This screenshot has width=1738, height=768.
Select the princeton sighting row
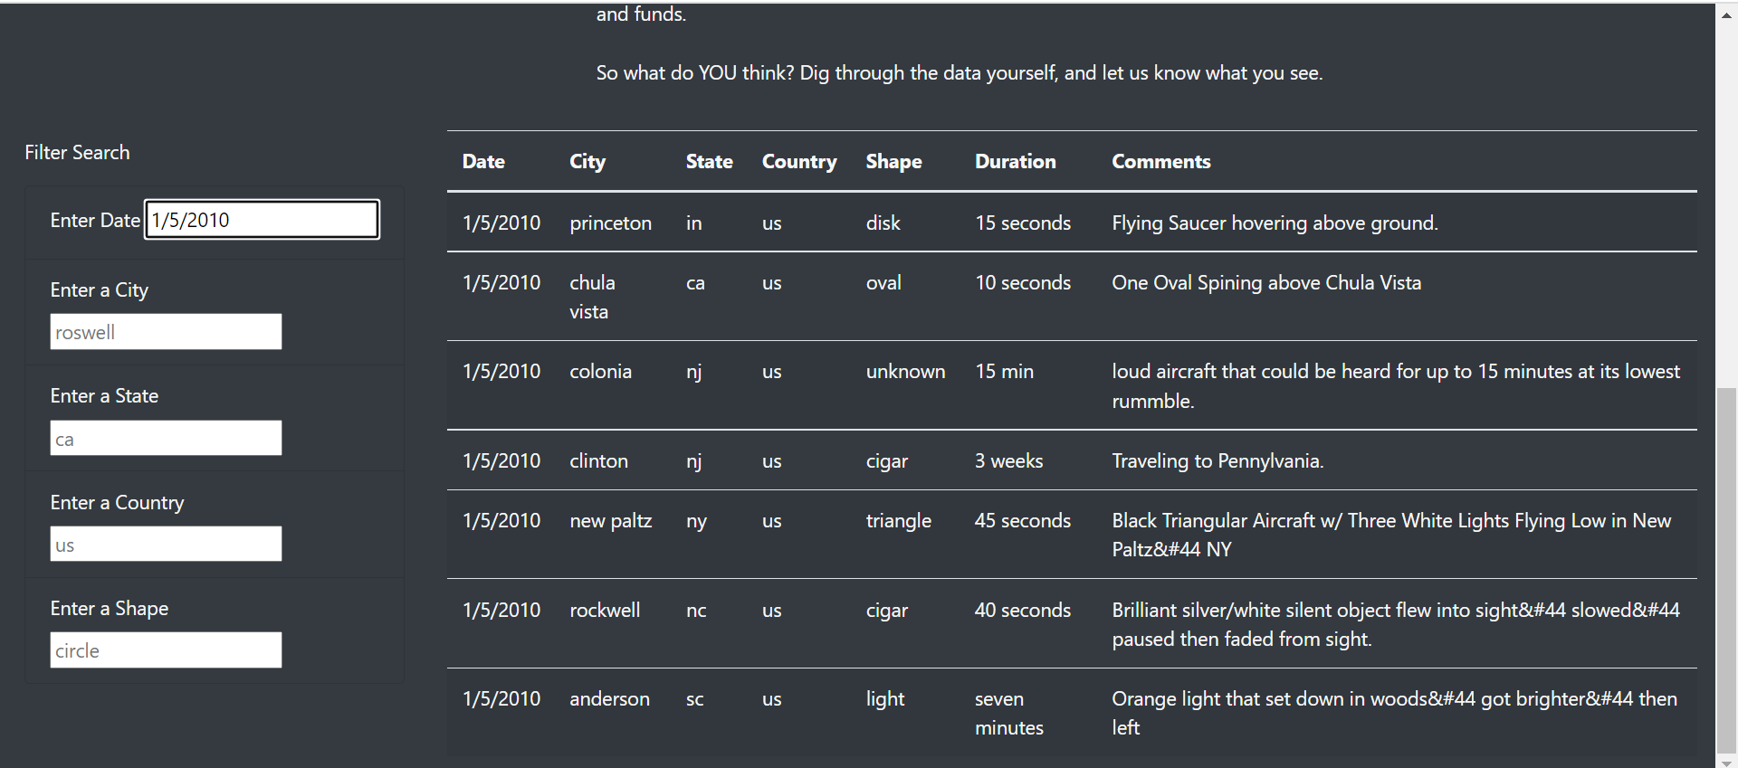(x=905, y=223)
